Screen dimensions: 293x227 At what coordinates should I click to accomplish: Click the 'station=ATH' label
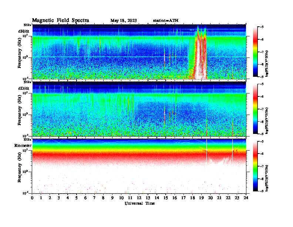click(166, 20)
